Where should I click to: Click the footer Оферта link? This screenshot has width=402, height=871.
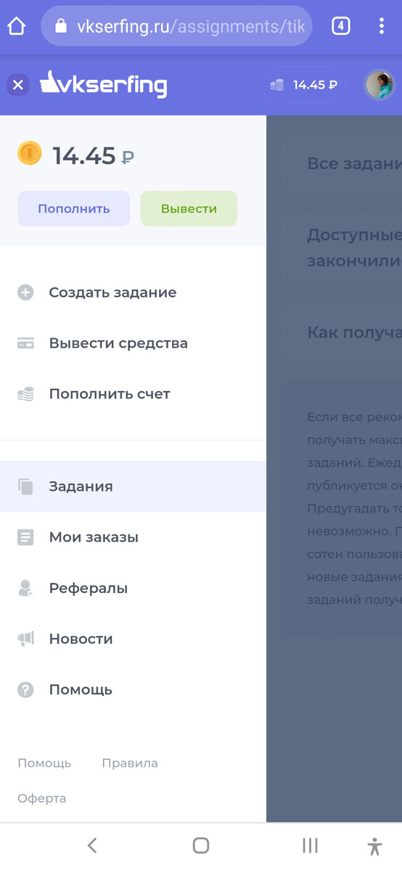[x=42, y=798]
